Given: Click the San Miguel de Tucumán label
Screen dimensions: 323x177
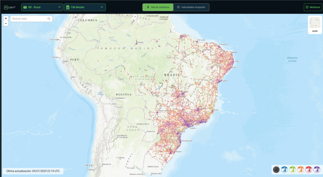Looking at the screenshot, I should click(x=122, y=136).
